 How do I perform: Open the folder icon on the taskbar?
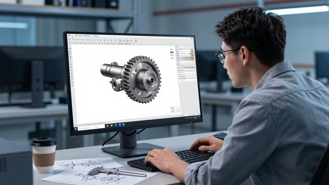(x=124, y=124)
